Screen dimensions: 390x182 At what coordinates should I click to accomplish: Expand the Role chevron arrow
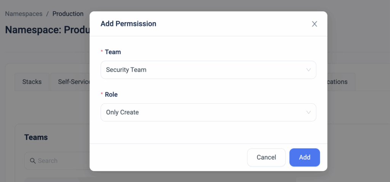[x=308, y=112]
